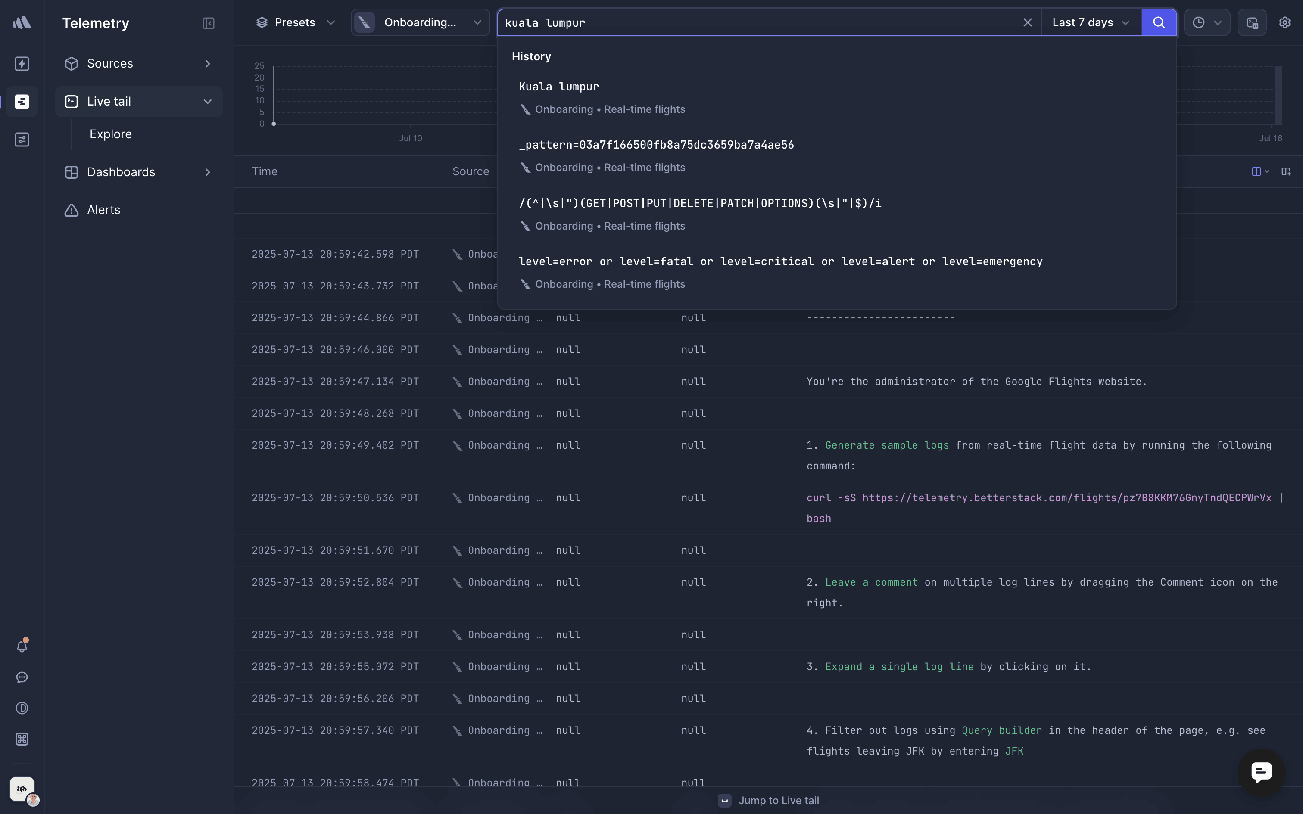Collapse the Telemetry sidebar panel icon

coord(209,23)
